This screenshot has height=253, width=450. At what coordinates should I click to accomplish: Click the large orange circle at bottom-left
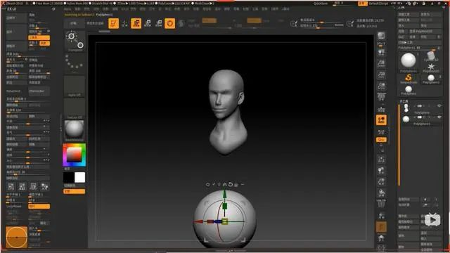pos(17,238)
